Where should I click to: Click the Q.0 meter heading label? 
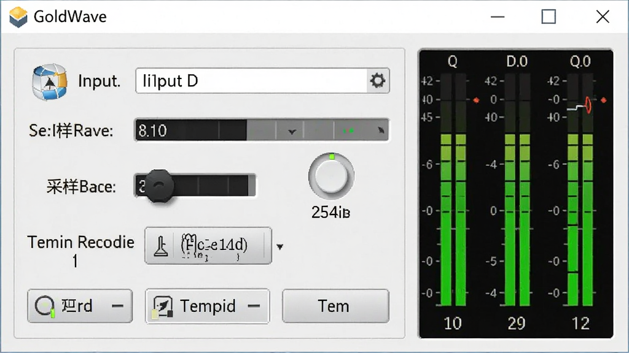point(580,62)
